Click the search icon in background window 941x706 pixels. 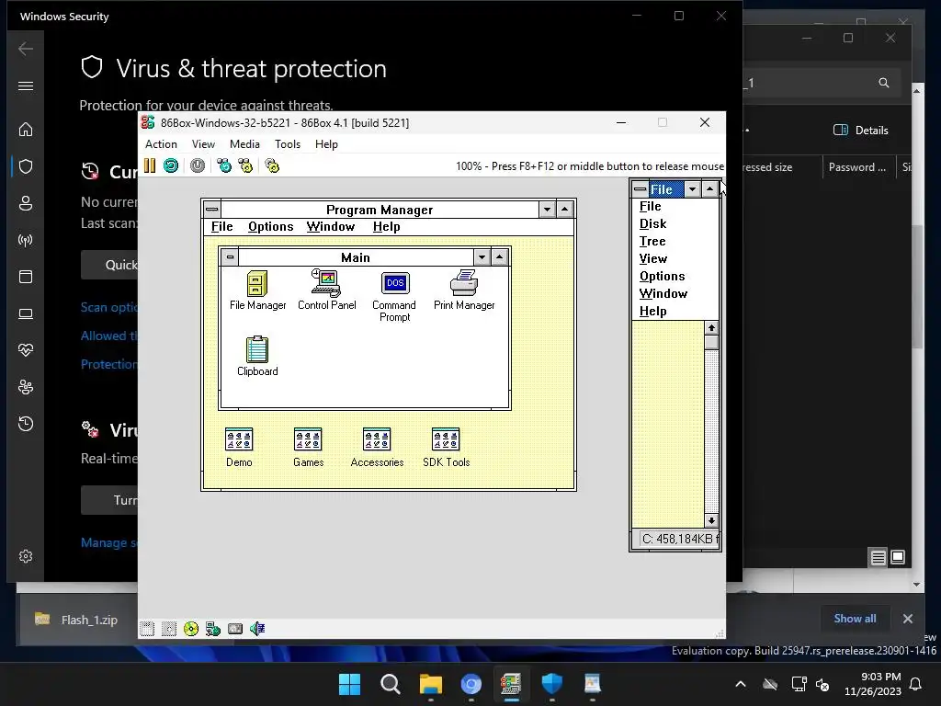884,83
